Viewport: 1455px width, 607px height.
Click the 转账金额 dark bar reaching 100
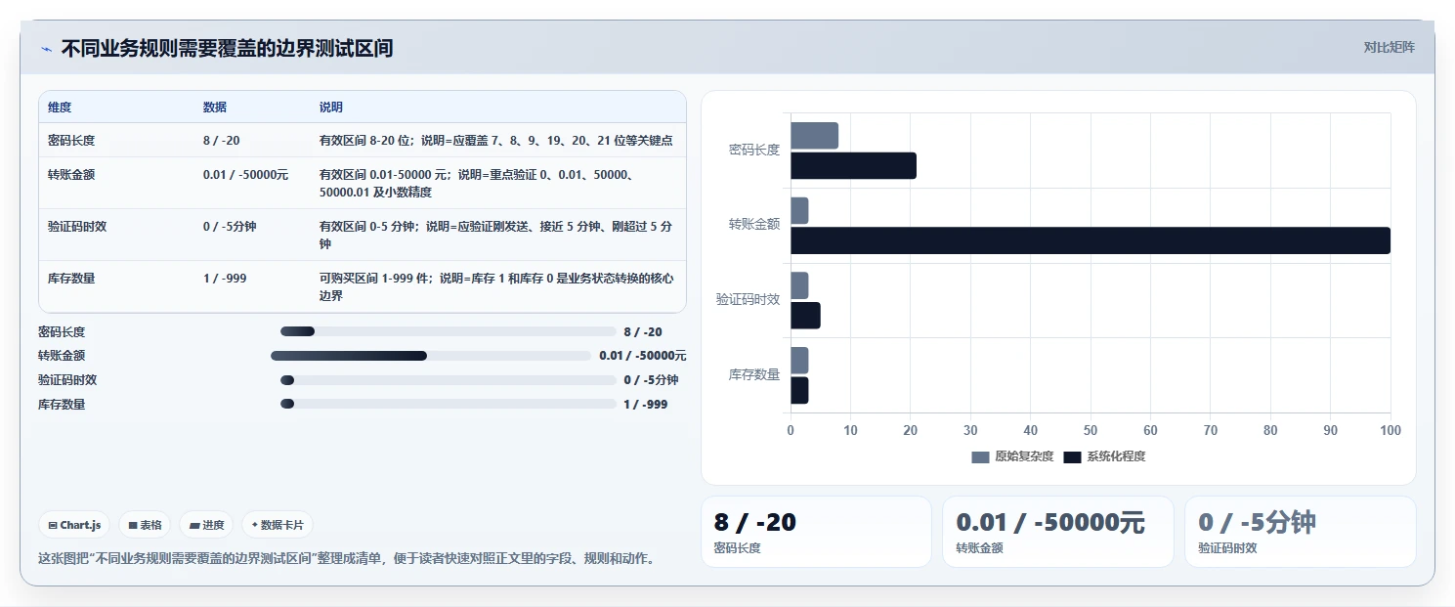(x=1091, y=240)
